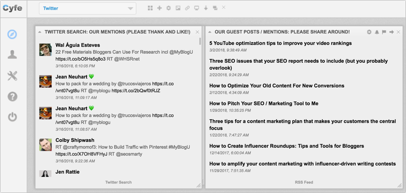The width and height of the screenshot is (406, 193).
Task: Open the user account icon in sidebar
Action: tap(12, 54)
